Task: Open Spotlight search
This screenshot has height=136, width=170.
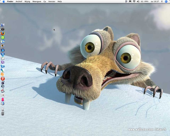Action: click(166, 1)
